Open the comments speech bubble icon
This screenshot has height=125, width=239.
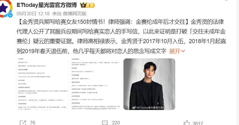click(x=105, y=123)
